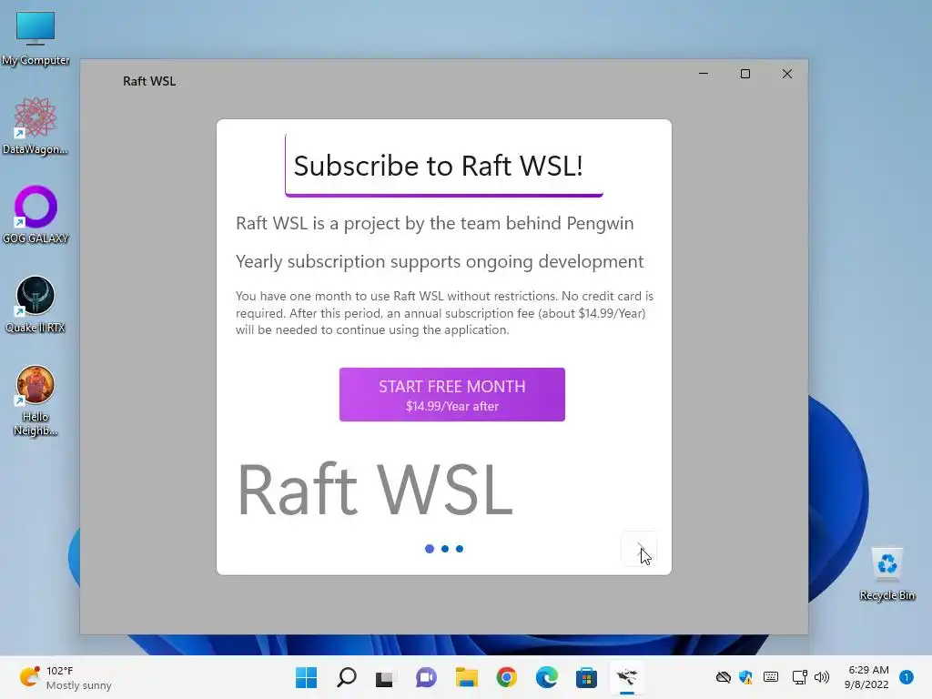Open the weather widget showing 102°F
Screen dimensions: 932x699
click(x=66, y=677)
